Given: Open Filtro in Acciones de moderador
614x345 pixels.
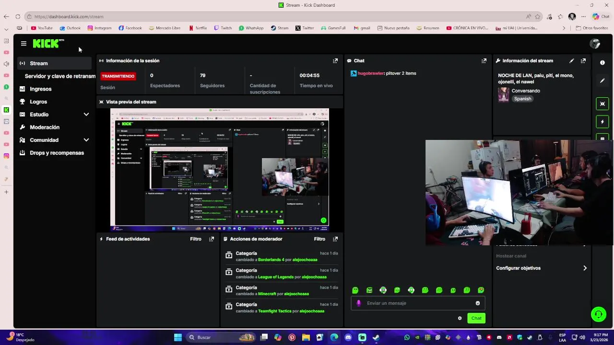Looking at the screenshot, I should click(319, 239).
